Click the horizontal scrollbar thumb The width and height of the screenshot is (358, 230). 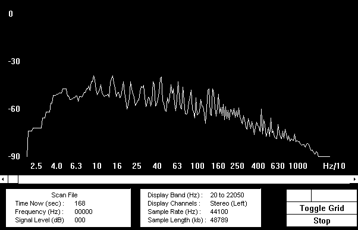point(13,179)
